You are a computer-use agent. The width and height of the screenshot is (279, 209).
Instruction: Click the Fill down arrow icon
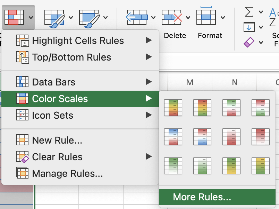(x=249, y=27)
